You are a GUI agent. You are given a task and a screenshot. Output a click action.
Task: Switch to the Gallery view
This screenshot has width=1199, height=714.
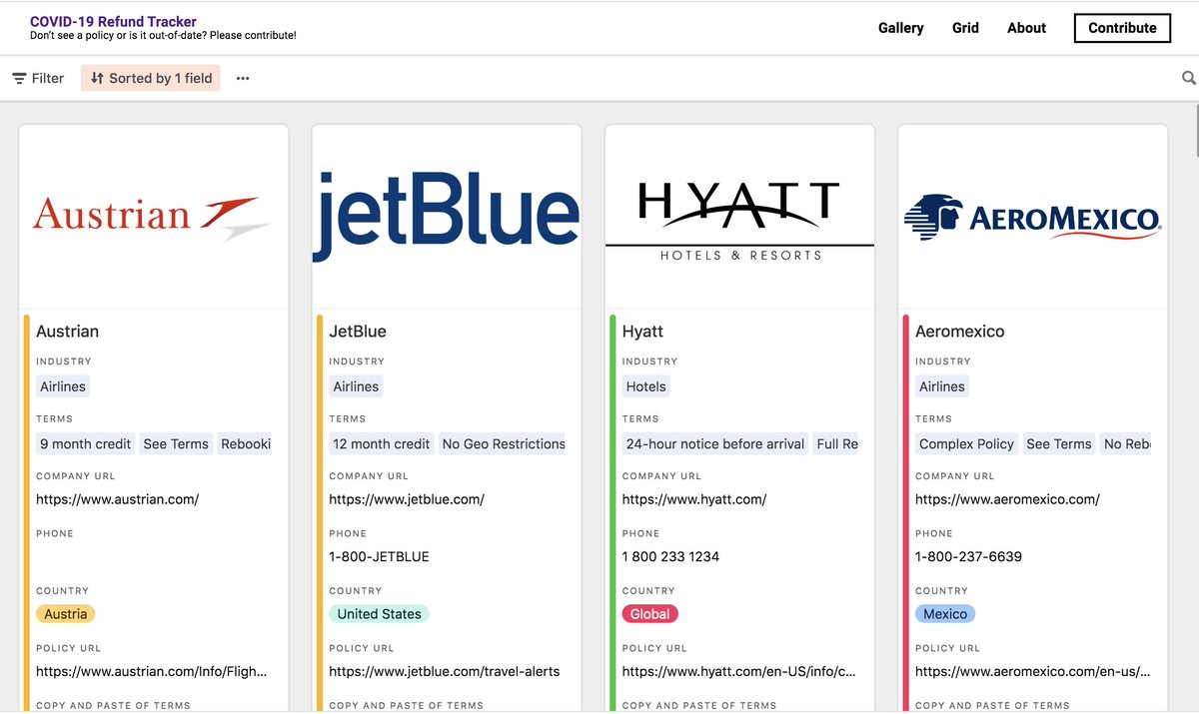tap(901, 28)
